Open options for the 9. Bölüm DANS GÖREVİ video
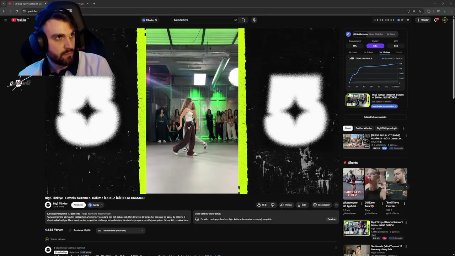The image size is (455, 256). [x=406, y=223]
